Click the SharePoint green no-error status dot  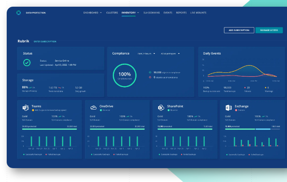tap(168, 110)
